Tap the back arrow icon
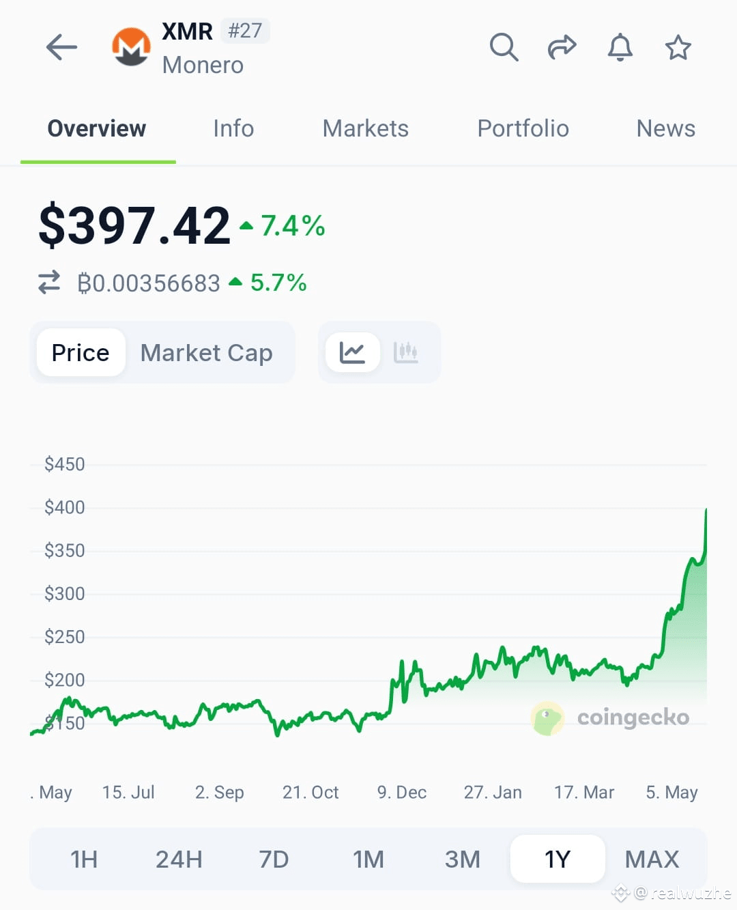This screenshot has height=910, width=737. click(x=61, y=47)
